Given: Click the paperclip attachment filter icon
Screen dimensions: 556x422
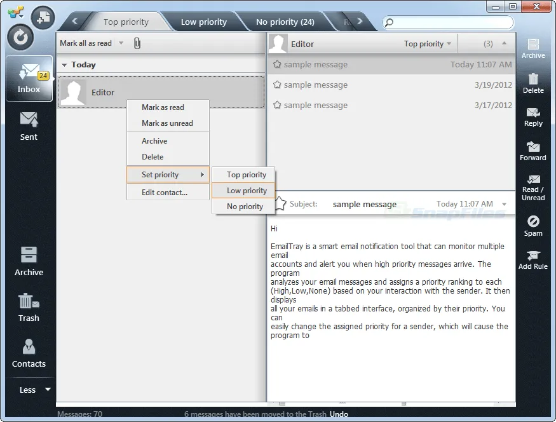Looking at the screenshot, I should 137,43.
